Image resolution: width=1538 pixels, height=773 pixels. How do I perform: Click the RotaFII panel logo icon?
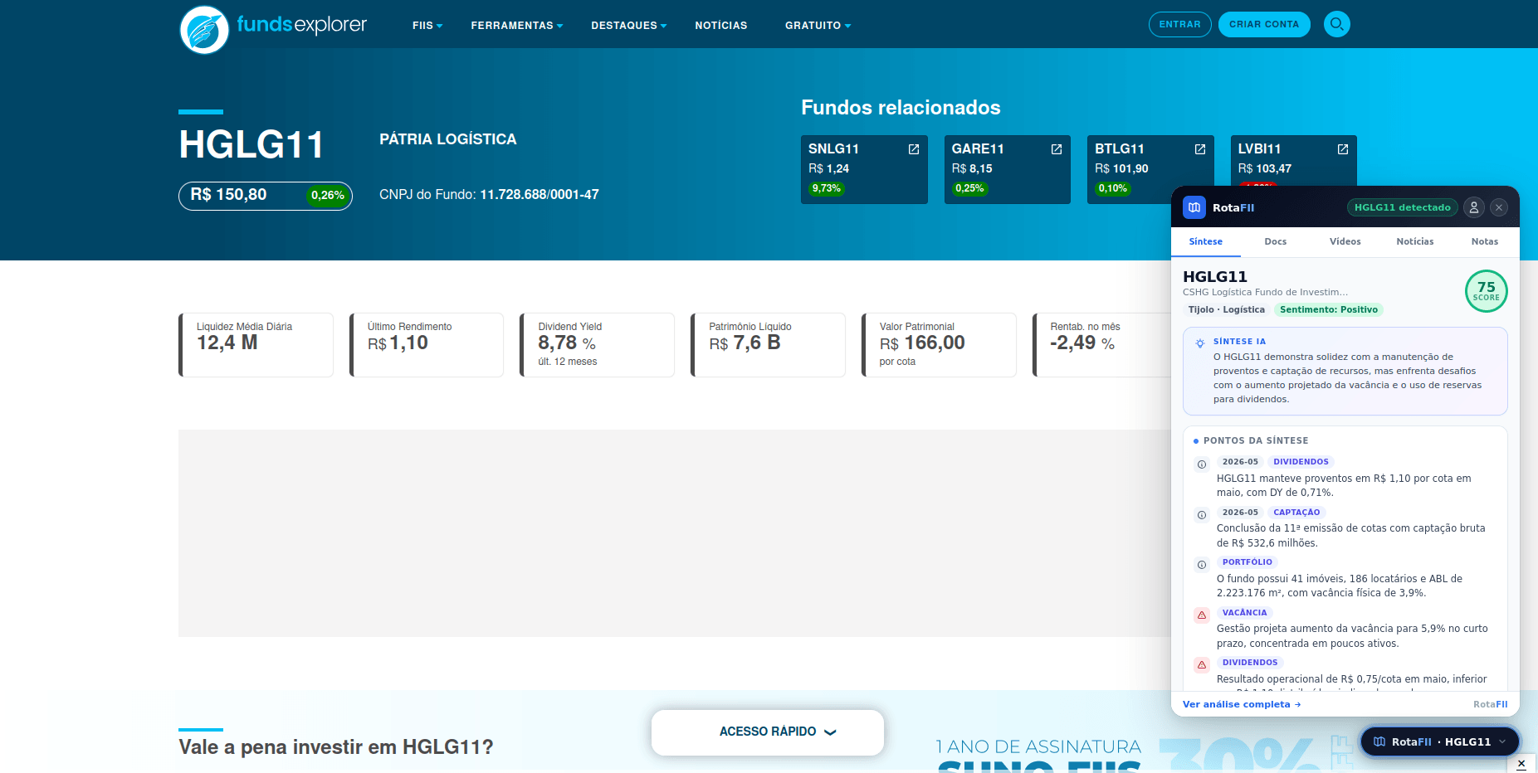(1194, 207)
